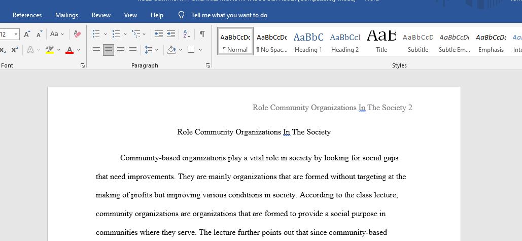Increase paragraph indent

coord(171,34)
